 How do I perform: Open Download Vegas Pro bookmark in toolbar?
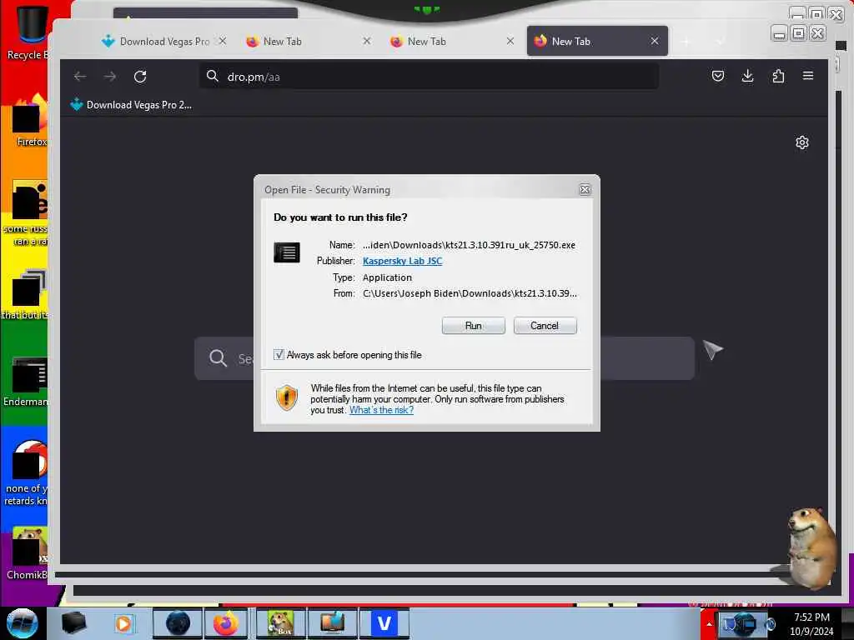point(131,104)
